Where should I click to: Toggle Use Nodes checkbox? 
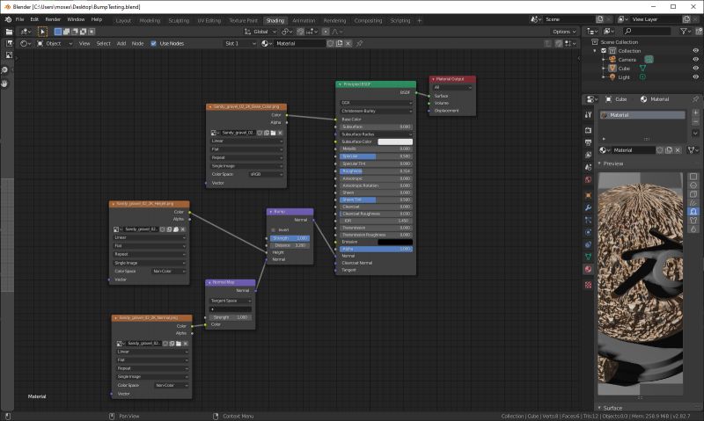[x=153, y=43]
